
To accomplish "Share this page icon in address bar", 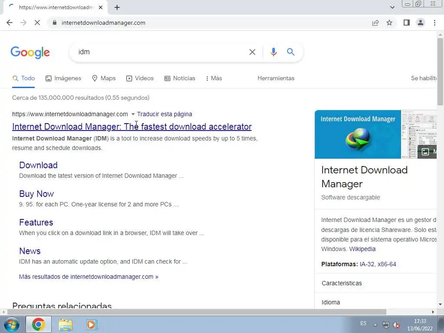I will pos(375,23).
